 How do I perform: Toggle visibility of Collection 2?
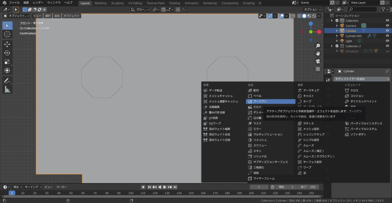click(387, 46)
